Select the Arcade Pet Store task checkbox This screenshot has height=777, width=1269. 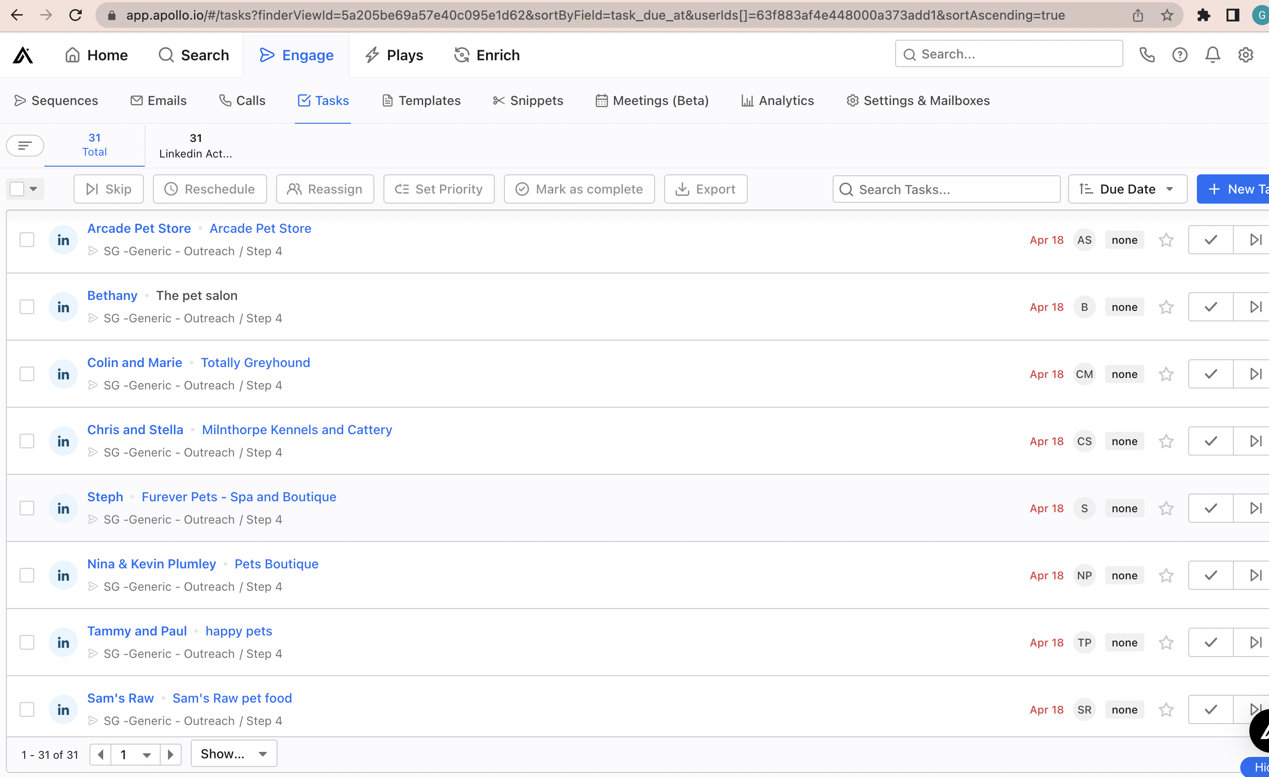(x=27, y=240)
